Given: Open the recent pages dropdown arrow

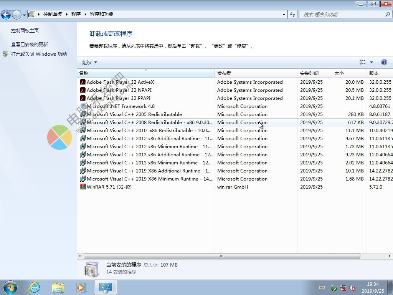Looking at the screenshot, I should click(24, 15).
